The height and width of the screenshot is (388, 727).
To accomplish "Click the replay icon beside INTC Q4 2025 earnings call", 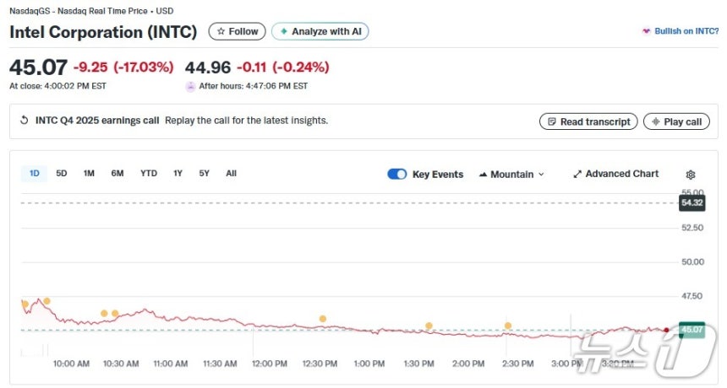I will pos(24,121).
